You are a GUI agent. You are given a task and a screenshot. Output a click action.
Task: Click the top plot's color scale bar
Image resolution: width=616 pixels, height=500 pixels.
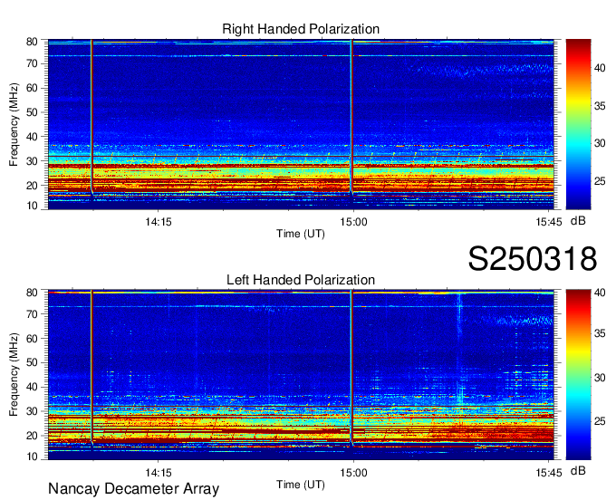pyautogui.click(x=578, y=124)
